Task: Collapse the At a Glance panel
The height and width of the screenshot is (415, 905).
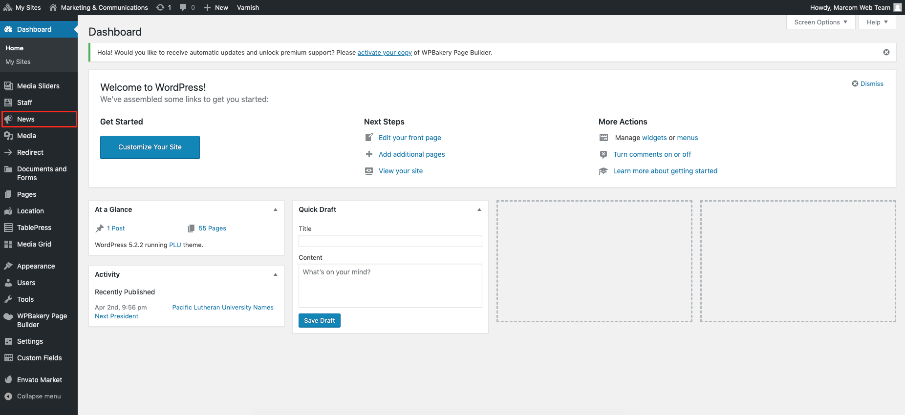Action: [x=276, y=209]
